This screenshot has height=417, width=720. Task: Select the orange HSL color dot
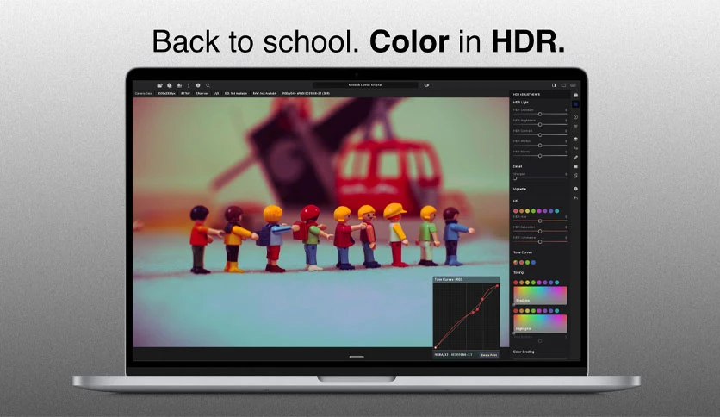(x=522, y=211)
